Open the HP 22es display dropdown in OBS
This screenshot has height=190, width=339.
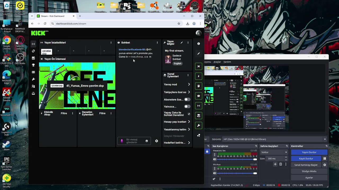[275, 139]
